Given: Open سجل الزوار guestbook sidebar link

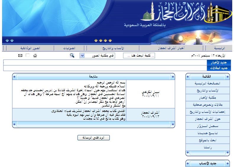Looking at the screenshot, I should click(208, 126).
